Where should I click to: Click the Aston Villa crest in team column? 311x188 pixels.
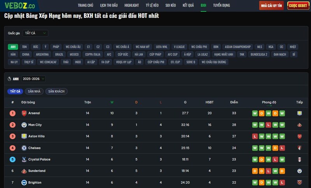24,136
